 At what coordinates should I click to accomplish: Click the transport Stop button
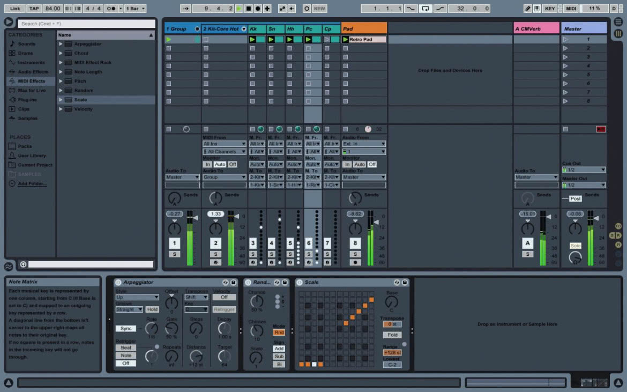pos(248,9)
